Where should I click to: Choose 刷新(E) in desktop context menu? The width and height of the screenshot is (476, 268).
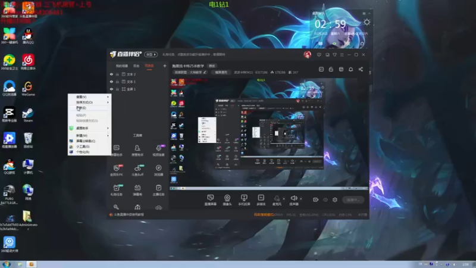click(x=90, y=108)
